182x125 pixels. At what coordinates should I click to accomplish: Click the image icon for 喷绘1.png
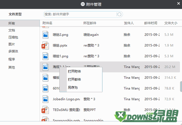tap(45, 56)
